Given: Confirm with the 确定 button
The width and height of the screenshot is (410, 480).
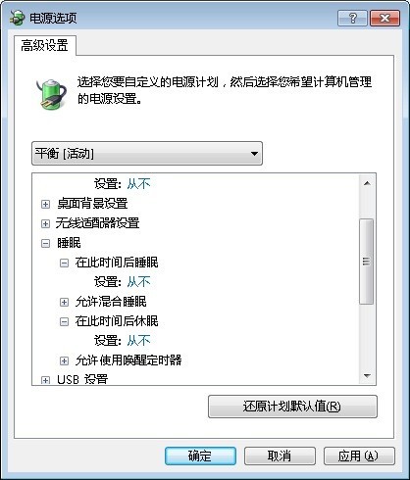Looking at the screenshot, I should click(200, 456).
